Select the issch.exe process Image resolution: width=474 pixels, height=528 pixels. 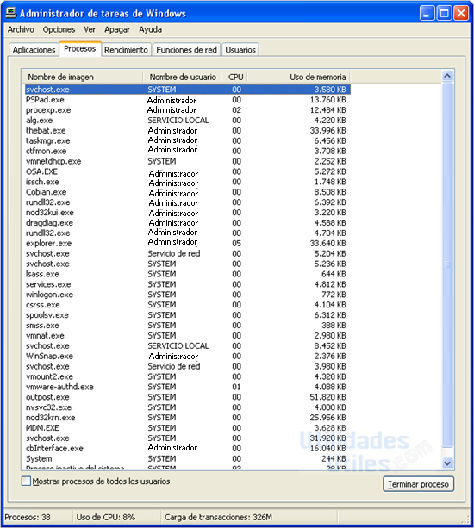point(187,182)
